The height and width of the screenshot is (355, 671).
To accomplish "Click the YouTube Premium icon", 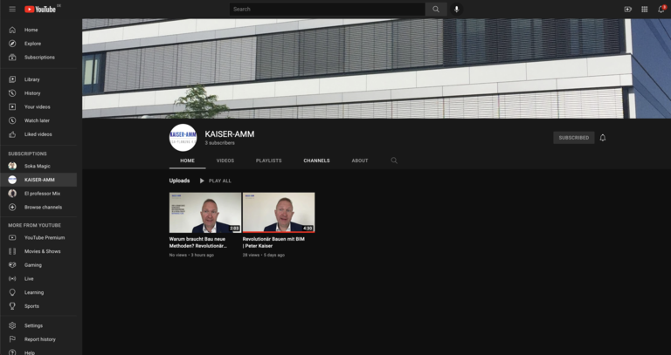I will click(12, 237).
